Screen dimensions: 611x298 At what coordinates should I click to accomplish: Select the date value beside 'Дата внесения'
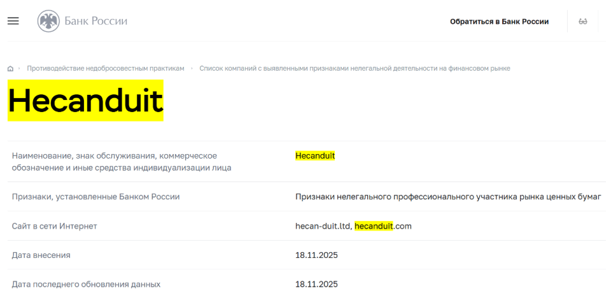coord(316,255)
